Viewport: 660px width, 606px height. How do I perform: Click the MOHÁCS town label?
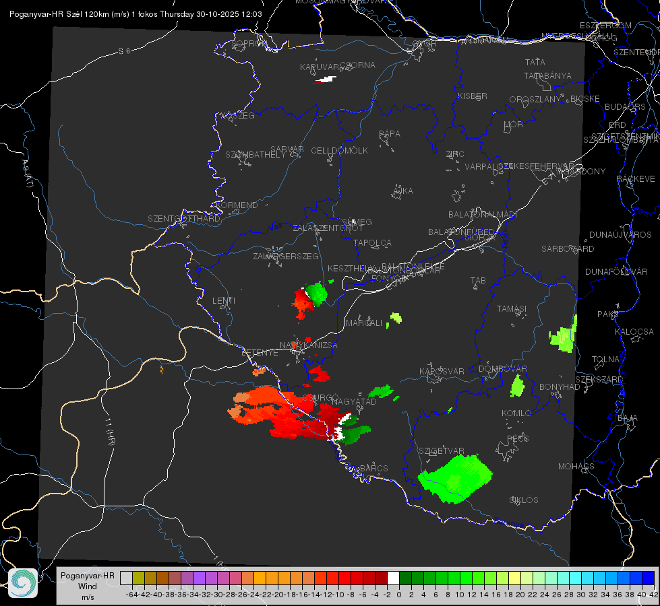[x=576, y=467]
